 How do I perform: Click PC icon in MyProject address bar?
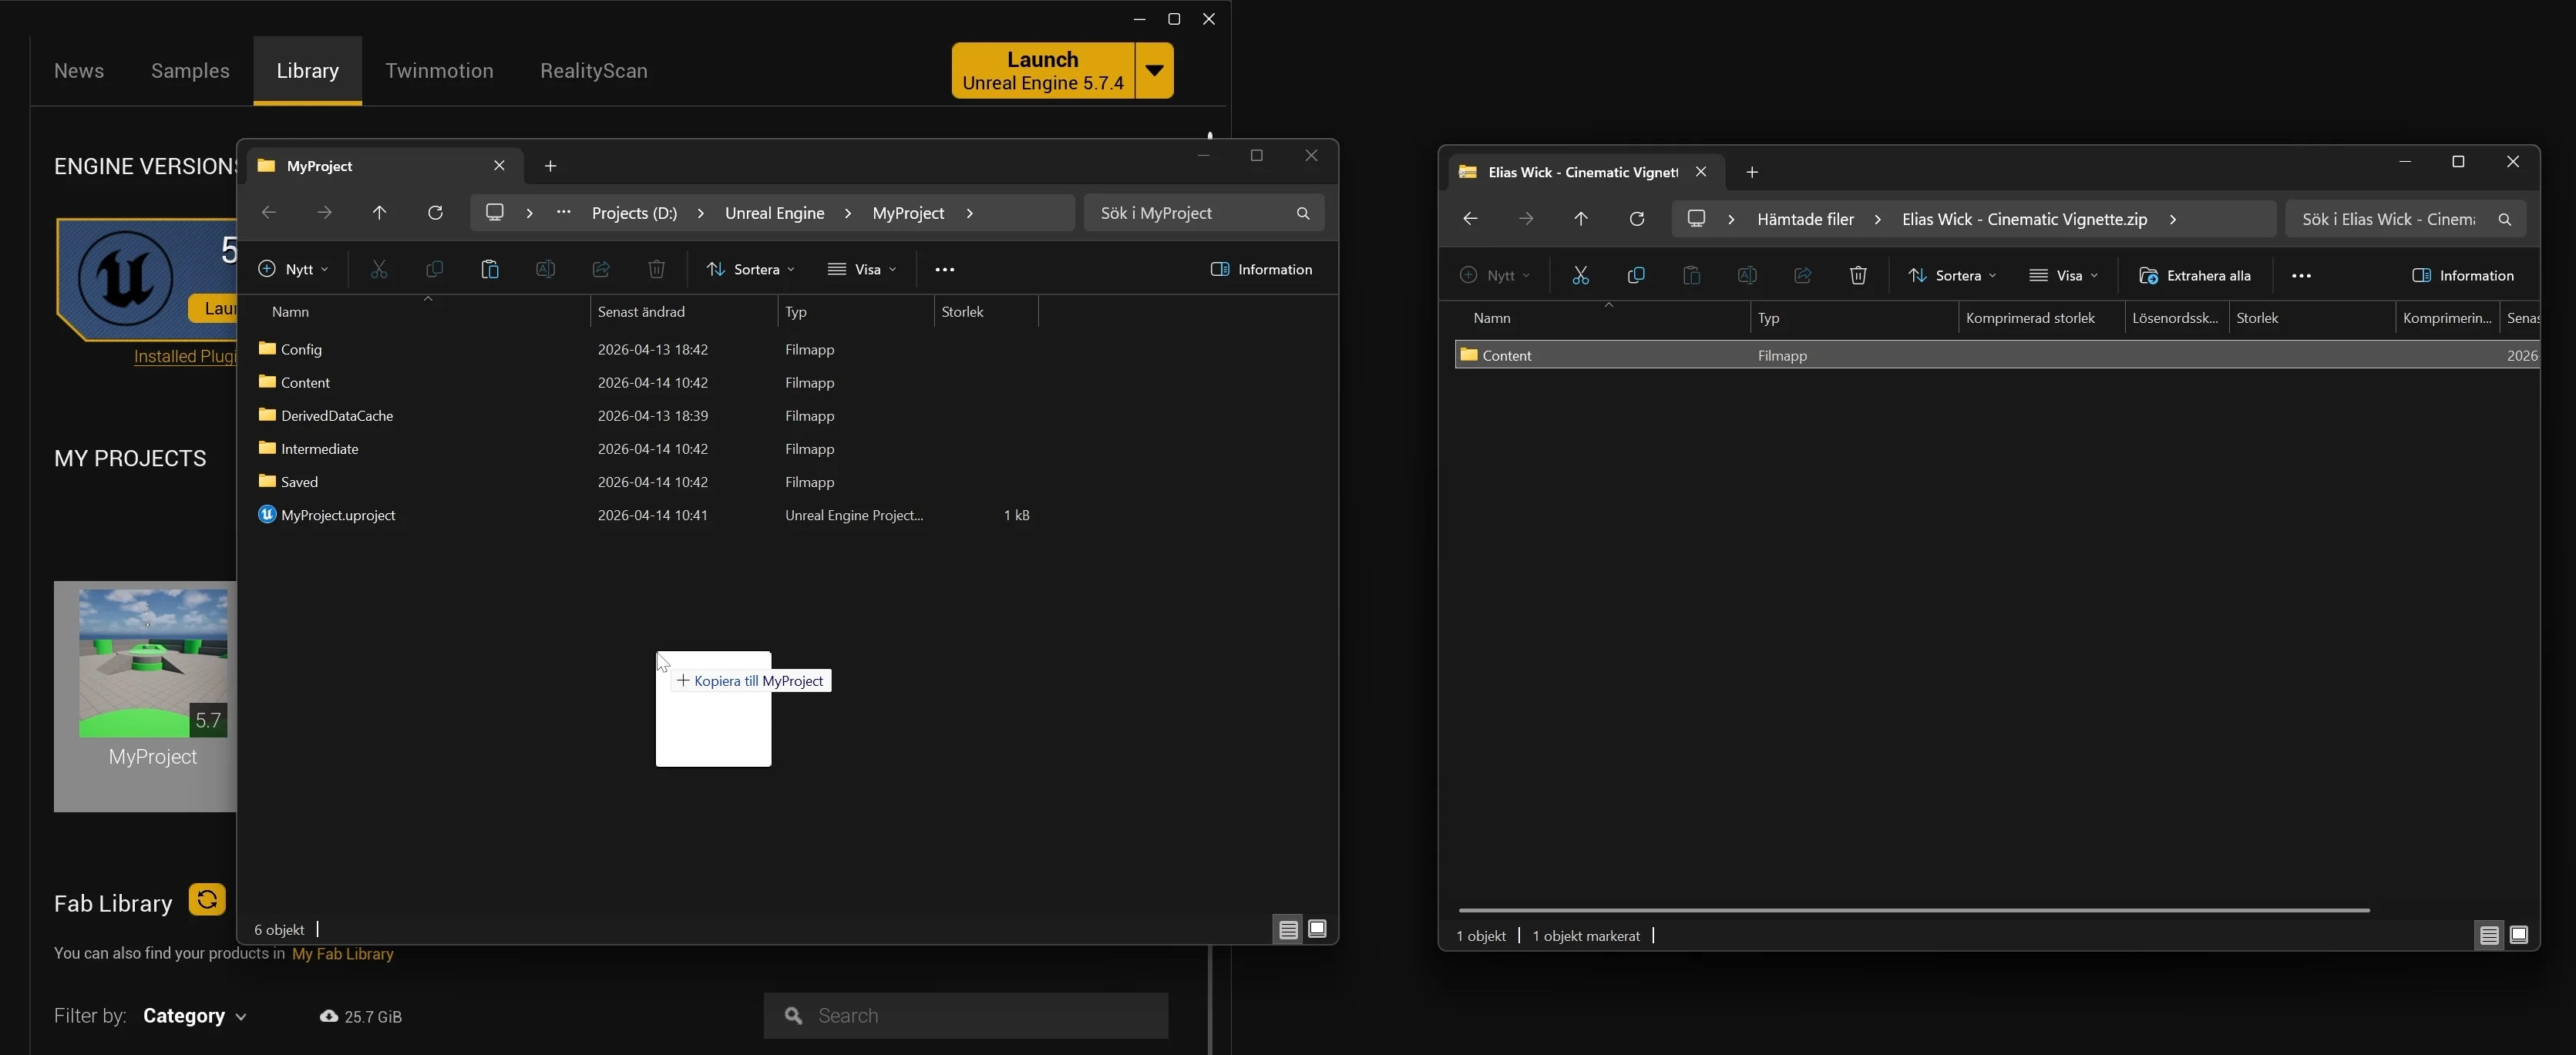(495, 213)
